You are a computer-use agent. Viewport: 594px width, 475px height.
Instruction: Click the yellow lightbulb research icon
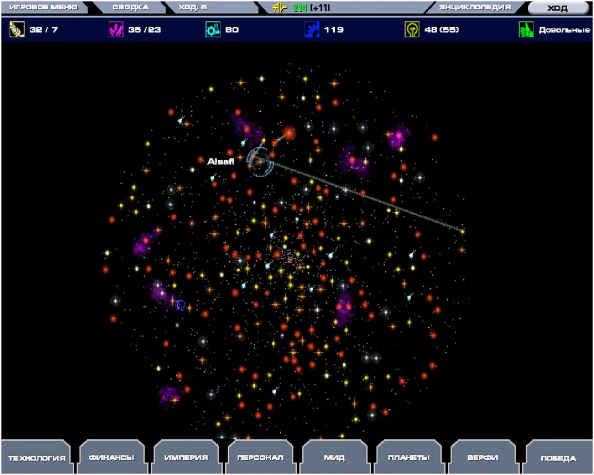point(412,29)
